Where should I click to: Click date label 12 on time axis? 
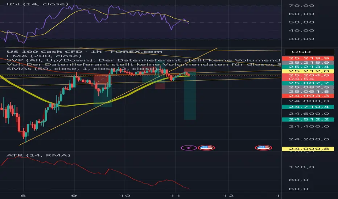[x=228, y=195]
